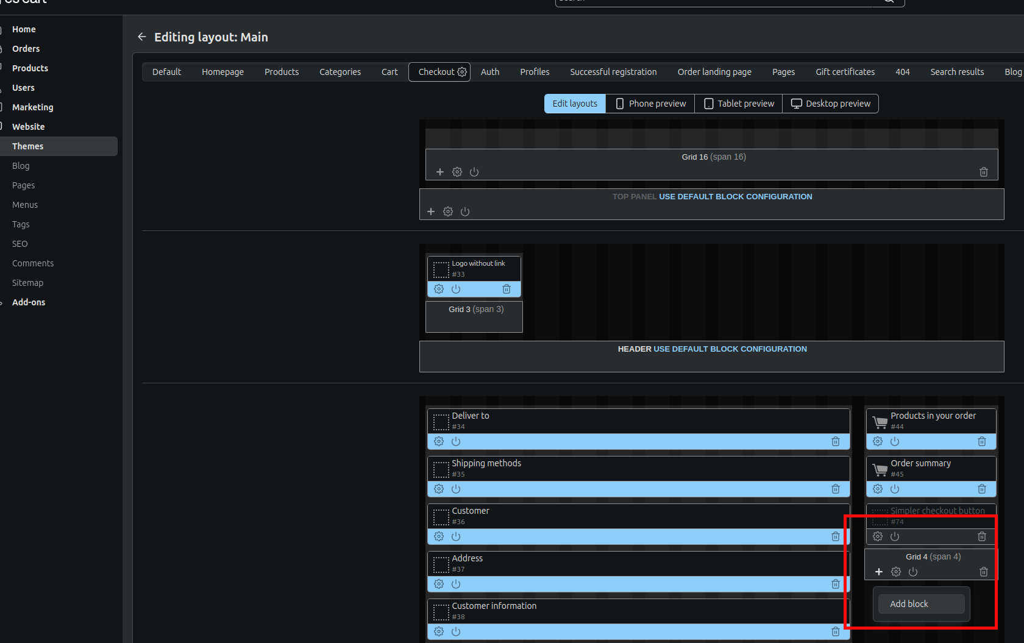Disable the Logo without link block

(x=456, y=289)
